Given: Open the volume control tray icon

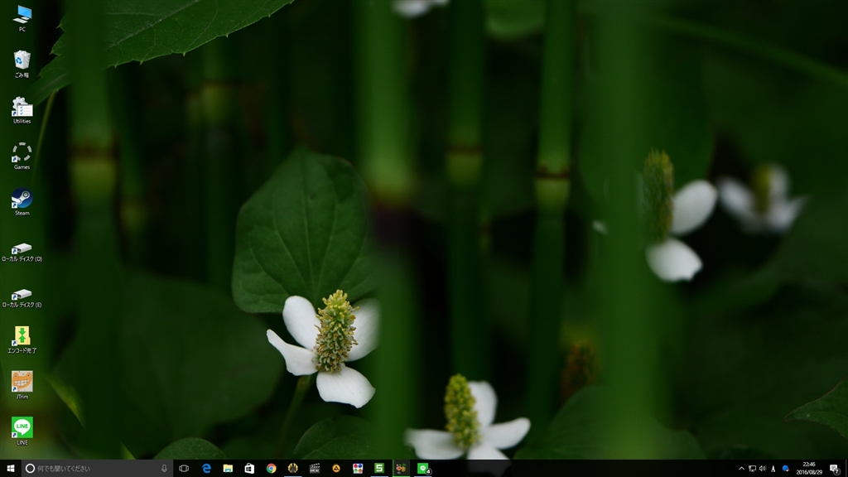Looking at the screenshot, I should (763, 469).
